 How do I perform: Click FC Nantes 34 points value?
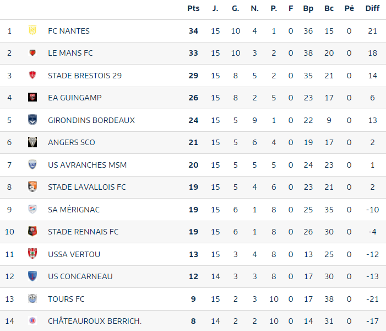click(193, 31)
